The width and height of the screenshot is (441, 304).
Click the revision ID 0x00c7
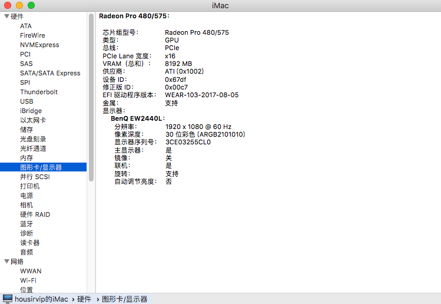pos(176,87)
